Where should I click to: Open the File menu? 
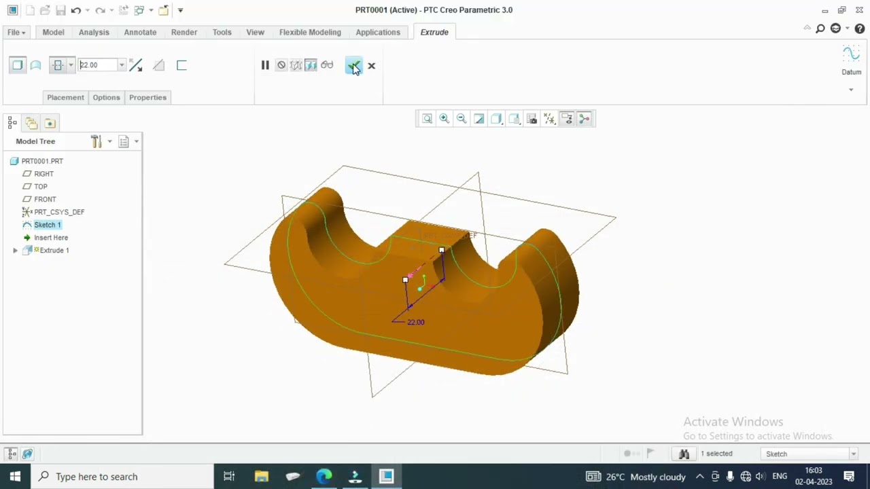point(16,32)
